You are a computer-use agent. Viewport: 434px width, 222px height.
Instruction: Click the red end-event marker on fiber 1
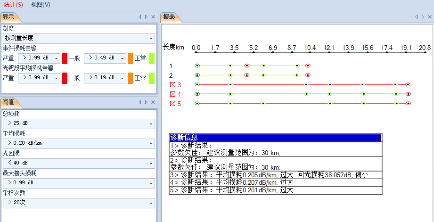308,66
